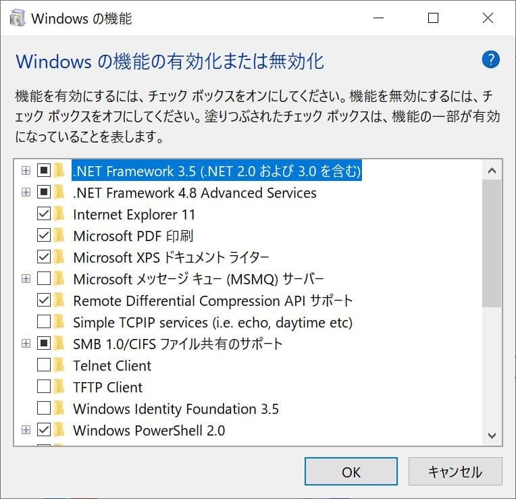Viewport: 516px width, 499px height.
Task: Click folder icon beside Internet Explorer 11
Action: click(60, 215)
